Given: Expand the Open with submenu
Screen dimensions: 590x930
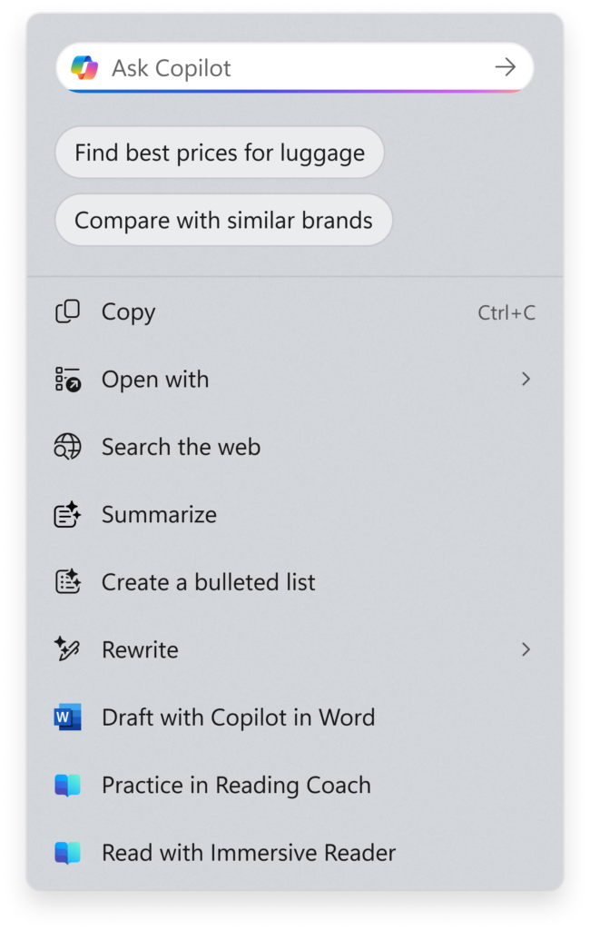Looking at the screenshot, I should pos(527,379).
